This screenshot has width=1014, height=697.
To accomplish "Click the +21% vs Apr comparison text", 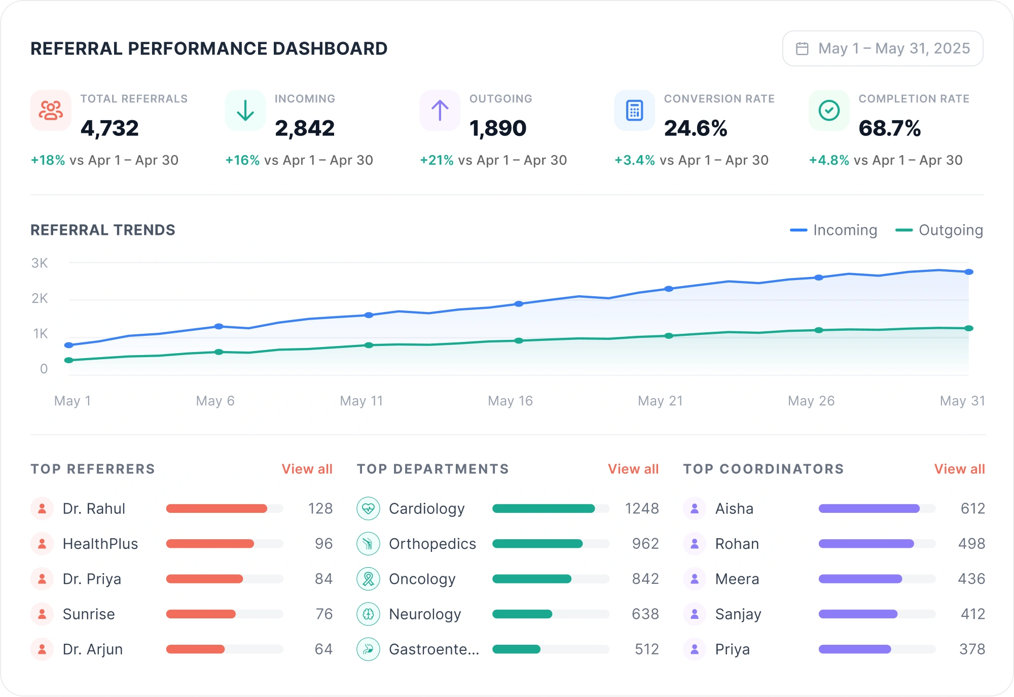I will 493,160.
